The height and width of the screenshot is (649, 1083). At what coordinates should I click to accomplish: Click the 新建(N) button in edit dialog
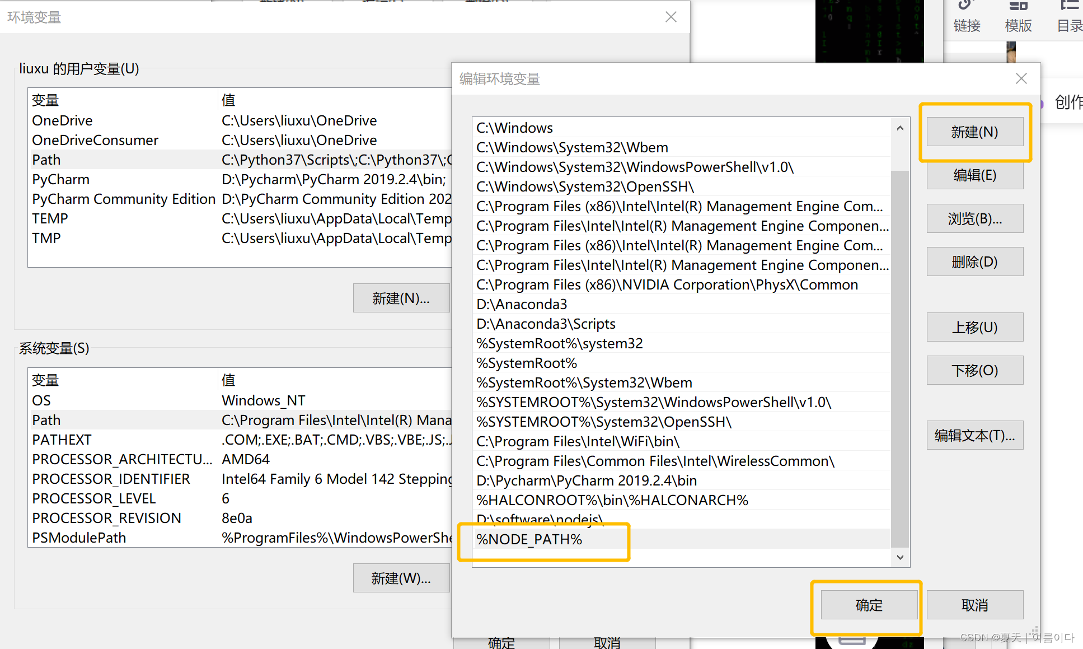point(974,132)
